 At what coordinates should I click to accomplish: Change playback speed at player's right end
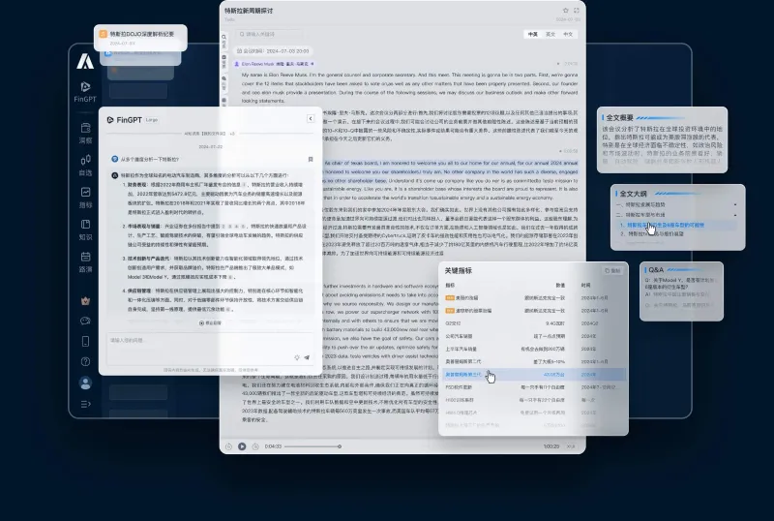(571, 446)
